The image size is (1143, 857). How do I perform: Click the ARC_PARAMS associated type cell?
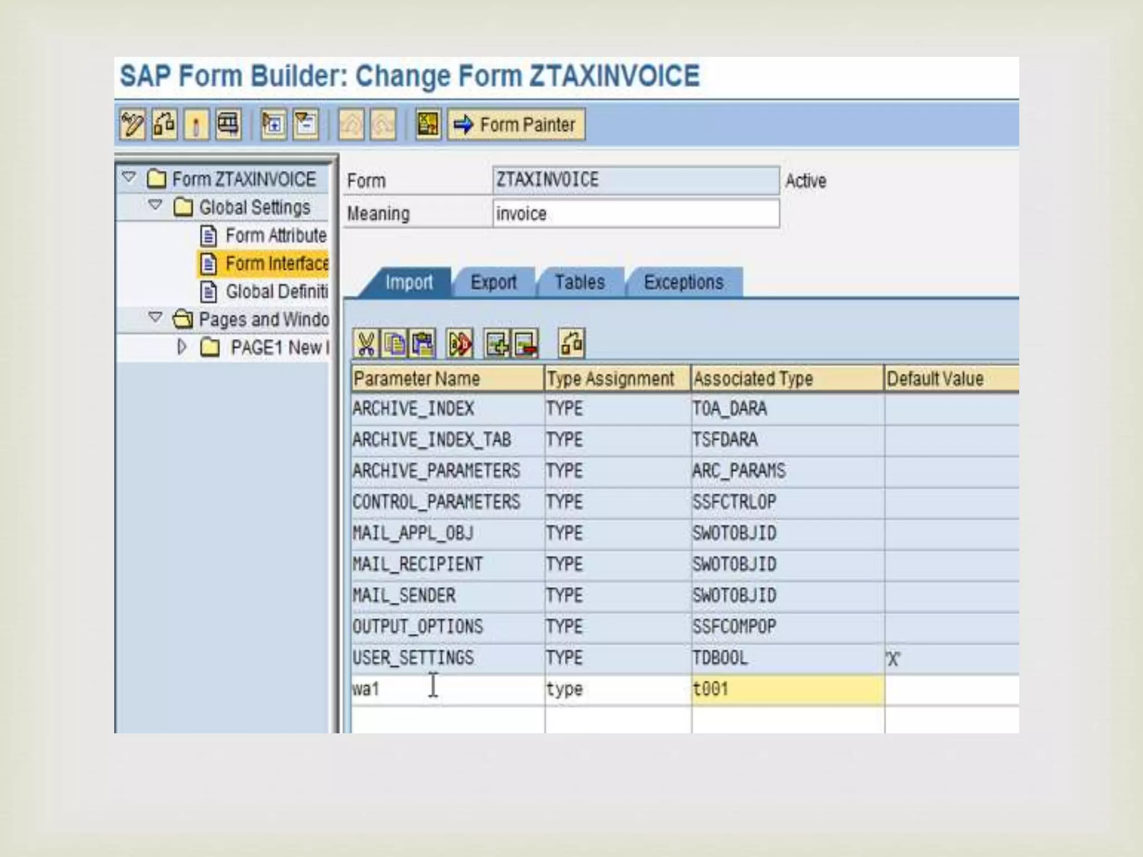pyautogui.click(x=787, y=471)
